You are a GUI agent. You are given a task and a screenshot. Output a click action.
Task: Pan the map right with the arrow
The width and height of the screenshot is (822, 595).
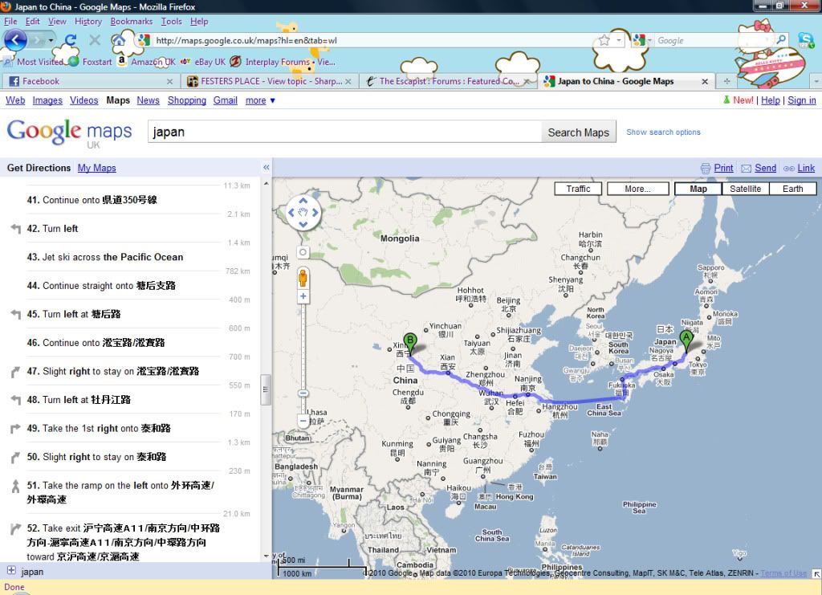[315, 212]
